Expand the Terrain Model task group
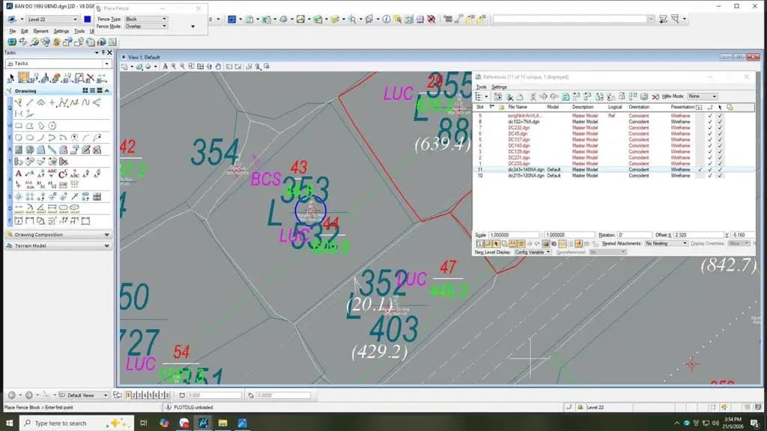The height and width of the screenshot is (431, 767). coord(58,245)
